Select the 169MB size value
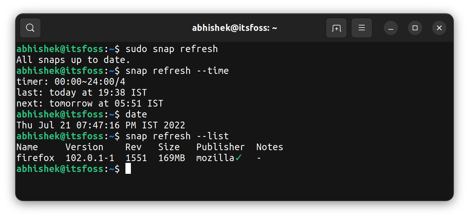The width and height of the screenshot is (469, 218). point(172,157)
